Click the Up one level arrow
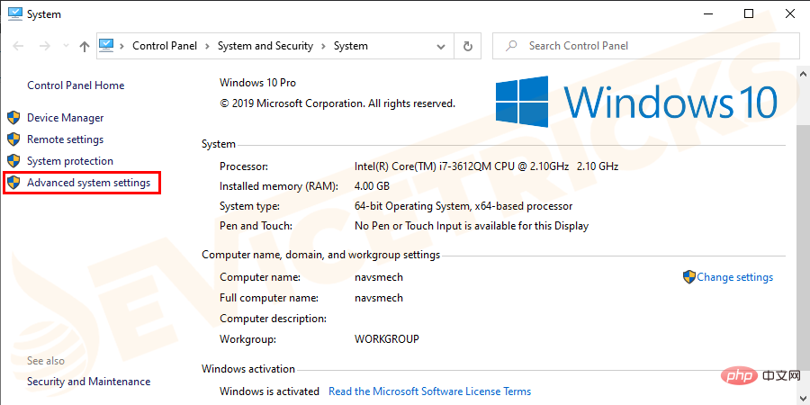The width and height of the screenshot is (810, 405). 84,46
